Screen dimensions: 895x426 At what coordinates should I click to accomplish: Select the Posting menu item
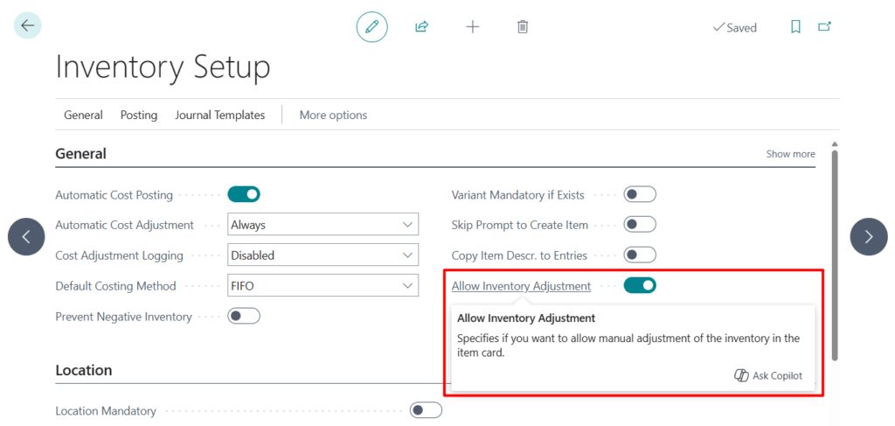(139, 115)
